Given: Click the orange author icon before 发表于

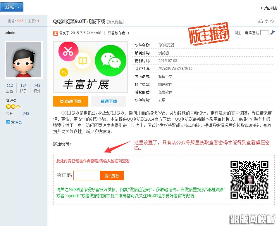Looking at the screenshot, I should 55,33.
